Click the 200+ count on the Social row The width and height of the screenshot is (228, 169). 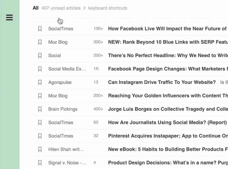98,55
